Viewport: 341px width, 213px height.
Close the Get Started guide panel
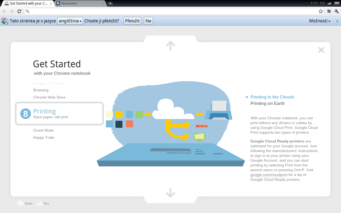(x=321, y=50)
